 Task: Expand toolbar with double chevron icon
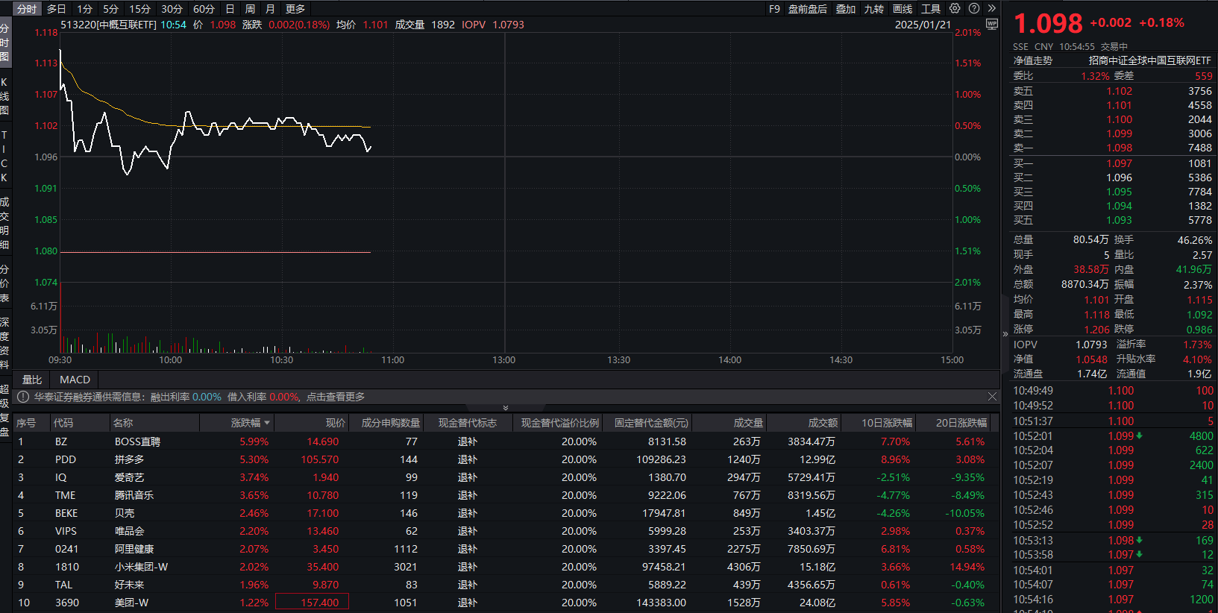coord(991,9)
